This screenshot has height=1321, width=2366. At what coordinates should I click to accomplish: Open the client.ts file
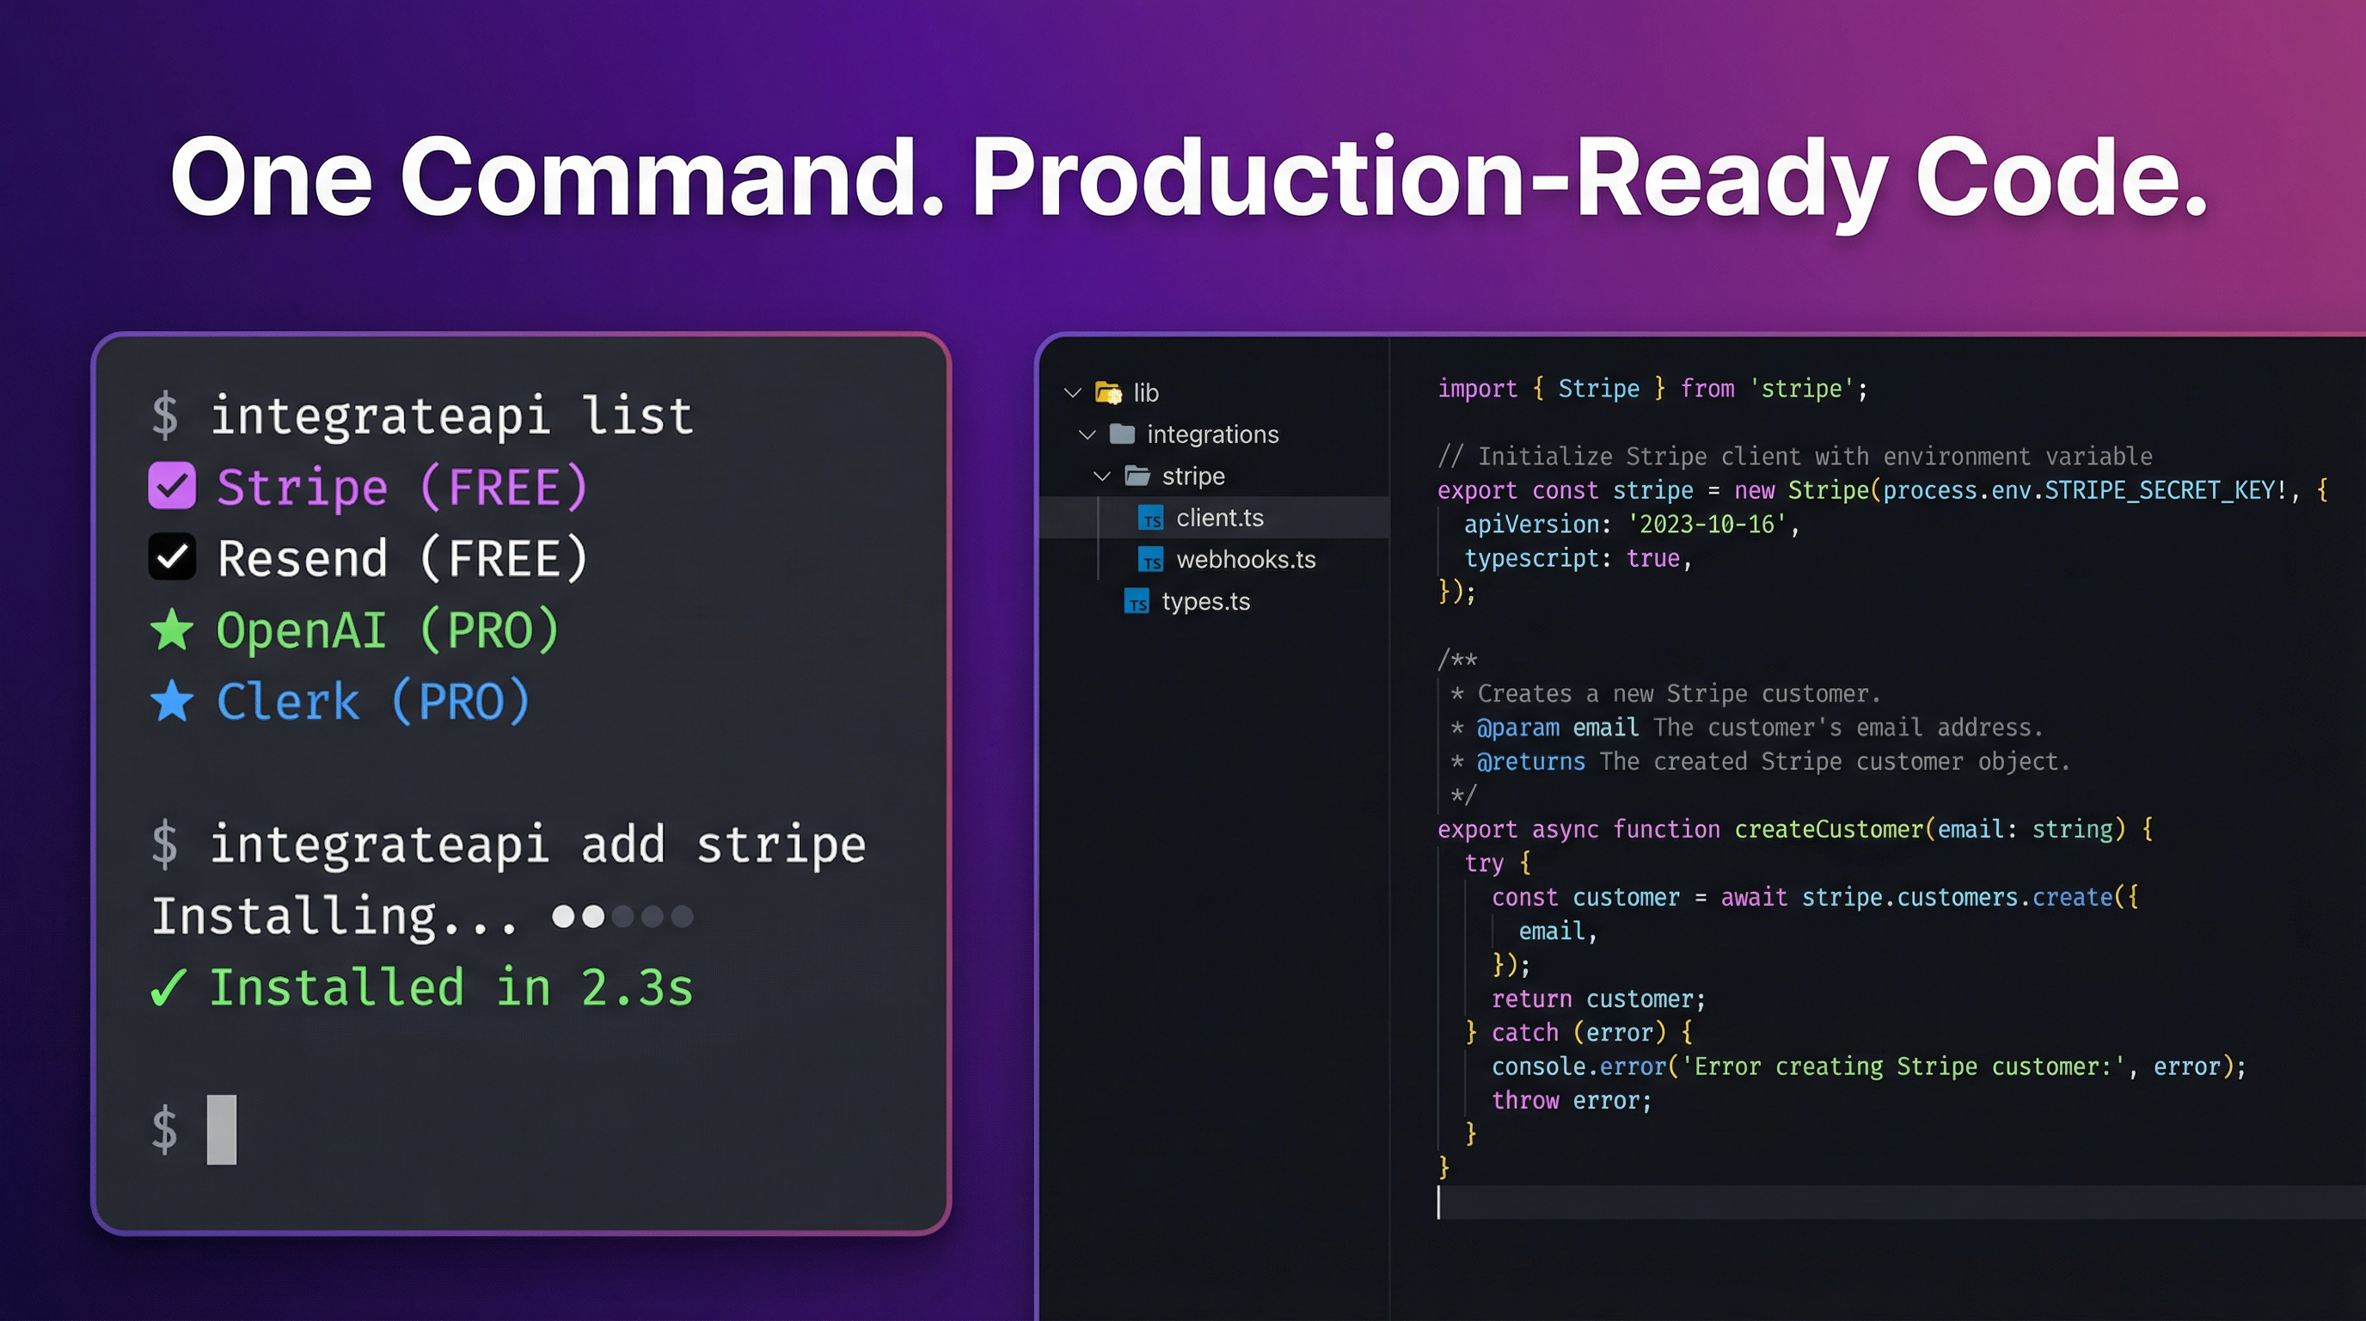click(1220, 518)
